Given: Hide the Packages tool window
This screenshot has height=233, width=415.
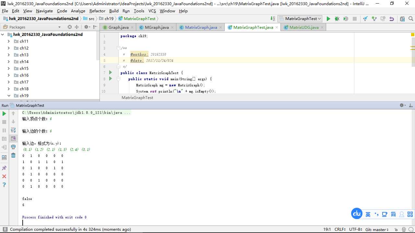Looking at the screenshot, I should point(95,27).
